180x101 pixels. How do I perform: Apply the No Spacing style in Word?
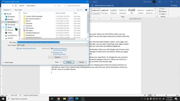coord(105,11)
